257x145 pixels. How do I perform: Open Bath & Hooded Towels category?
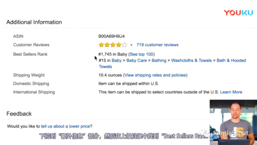pos(231,61)
